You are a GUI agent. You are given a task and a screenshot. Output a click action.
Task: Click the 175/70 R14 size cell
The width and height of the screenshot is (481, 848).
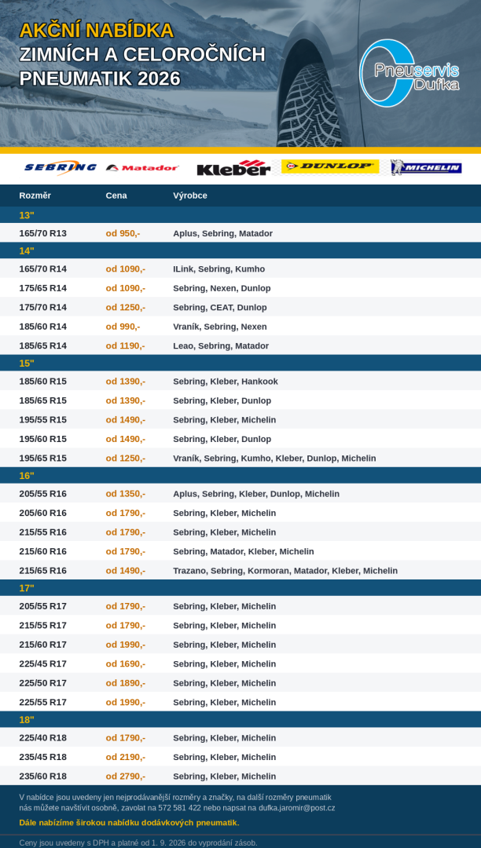tap(42, 308)
